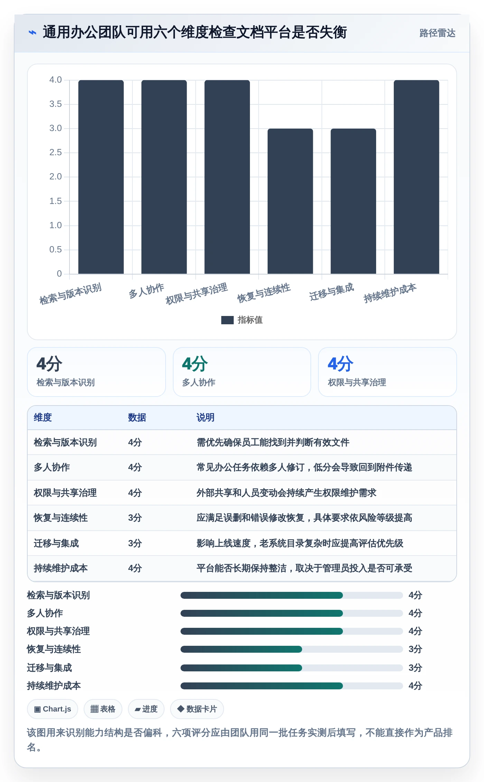Click the description starting 平台能否长期保持整洁
This screenshot has height=782, width=484.
[304, 568]
